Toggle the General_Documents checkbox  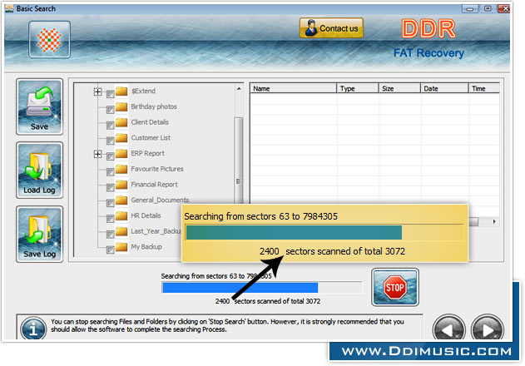pos(110,203)
